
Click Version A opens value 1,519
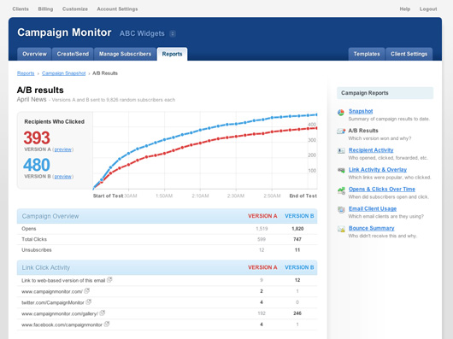point(262,229)
